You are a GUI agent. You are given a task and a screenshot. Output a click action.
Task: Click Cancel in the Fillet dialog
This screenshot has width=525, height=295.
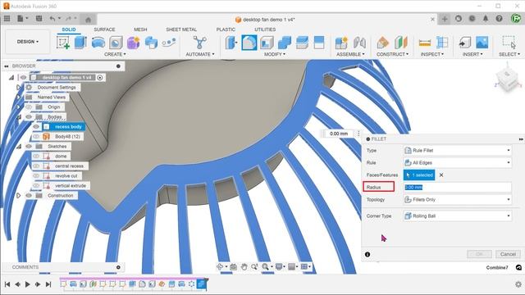(508, 254)
